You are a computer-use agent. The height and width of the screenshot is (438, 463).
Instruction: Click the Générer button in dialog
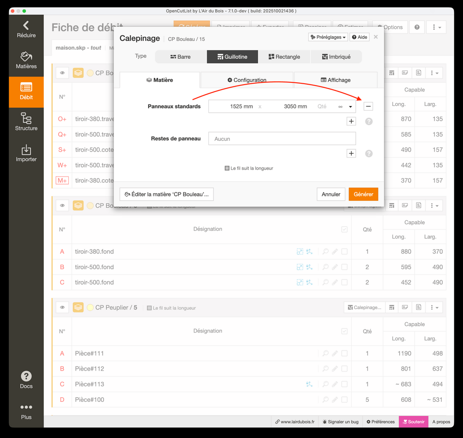click(x=363, y=194)
